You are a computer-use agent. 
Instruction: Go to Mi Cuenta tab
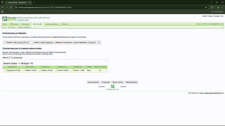coord(14,24)
